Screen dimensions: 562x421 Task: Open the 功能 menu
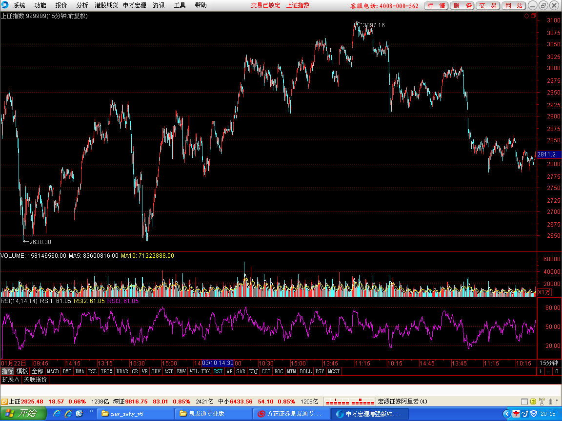point(40,5)
